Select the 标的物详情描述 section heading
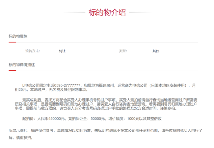The height and width of the screenshot is (148, 214). 22,65
